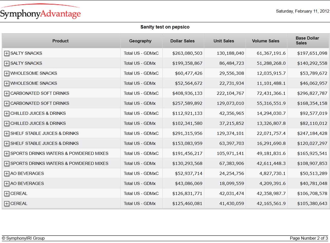Select the $108,907,853 base dollar cell
The width and height of the screenshot is (330, 243).
pos(308,163)
